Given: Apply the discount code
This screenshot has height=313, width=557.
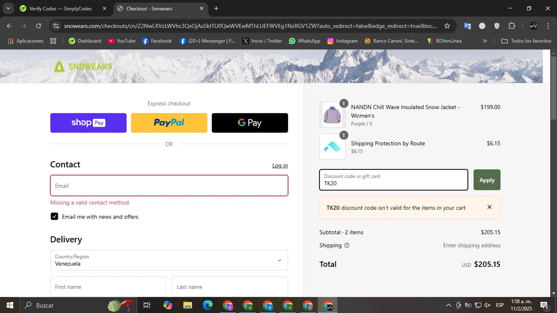Looking at the screenshot, I should (487, 180).
